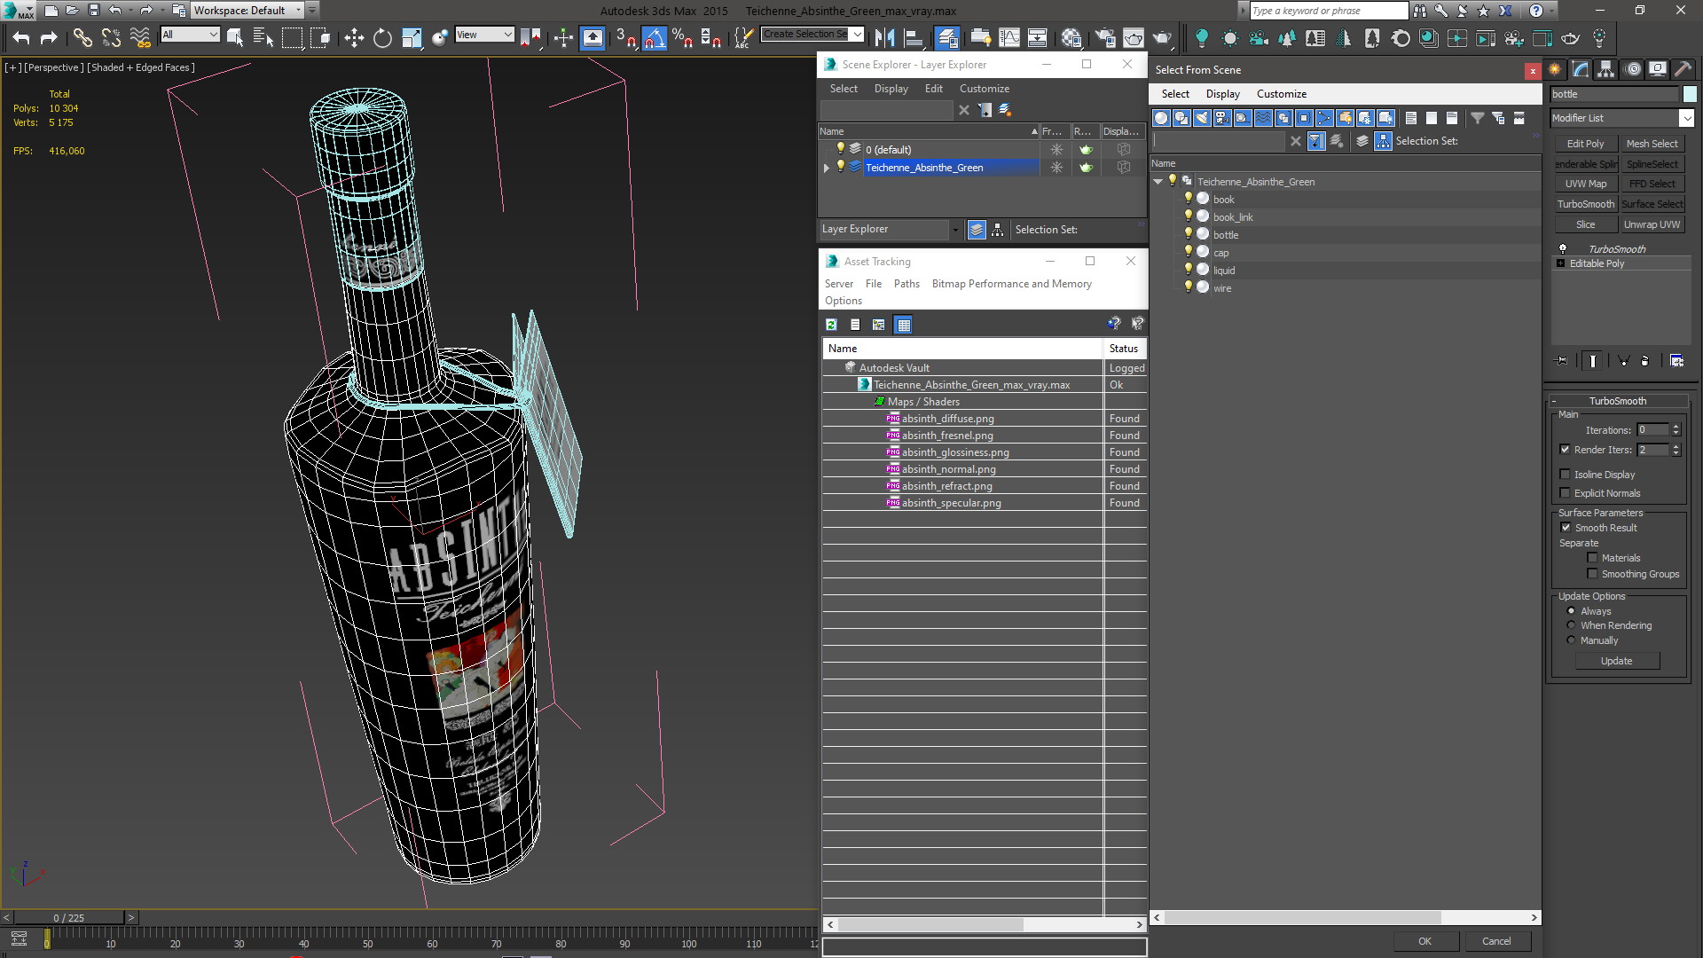Click the Unlink Selection tool

tap(111, 37)
